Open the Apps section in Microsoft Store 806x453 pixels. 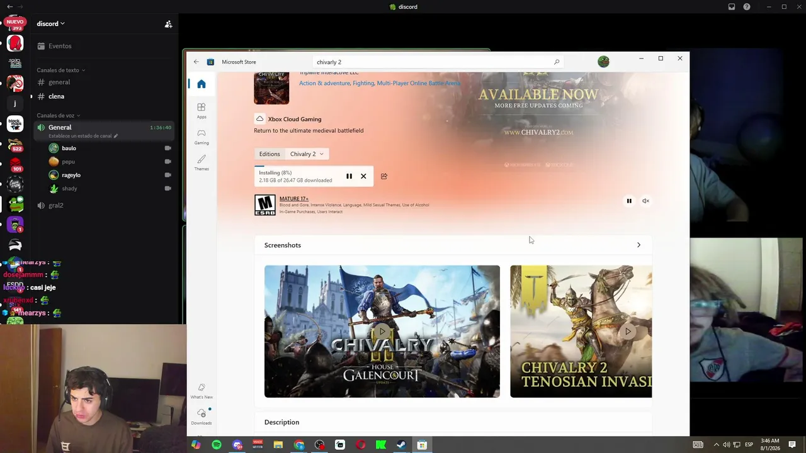201,111
